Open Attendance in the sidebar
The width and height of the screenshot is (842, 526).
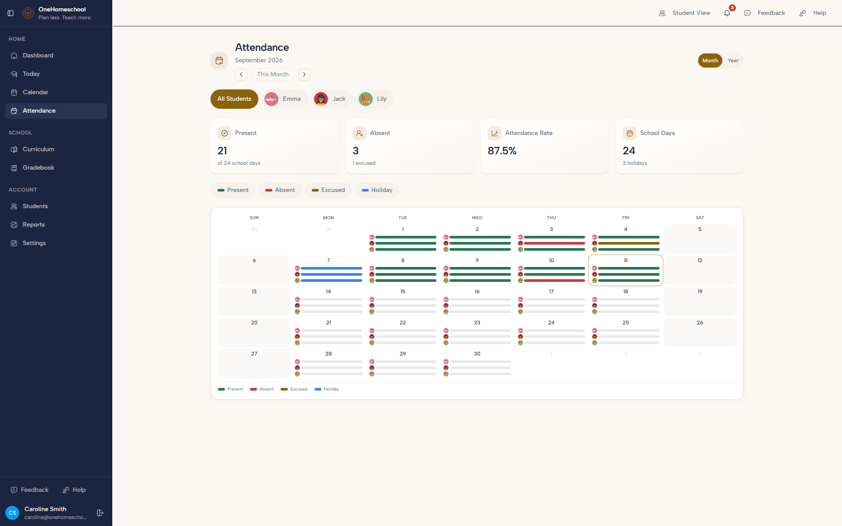pos(56,111)
